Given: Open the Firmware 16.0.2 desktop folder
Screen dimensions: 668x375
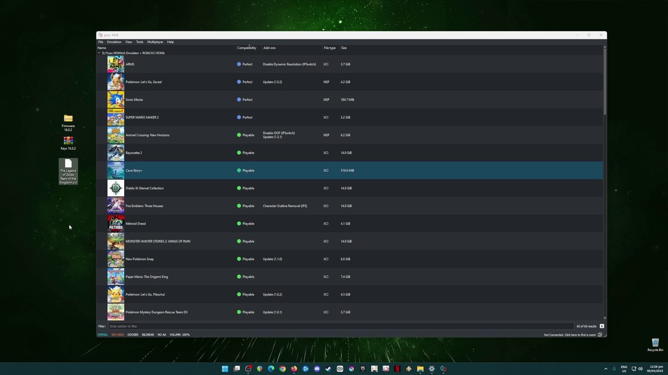Looking at the screenshot, I should click(x=68, y=123).
